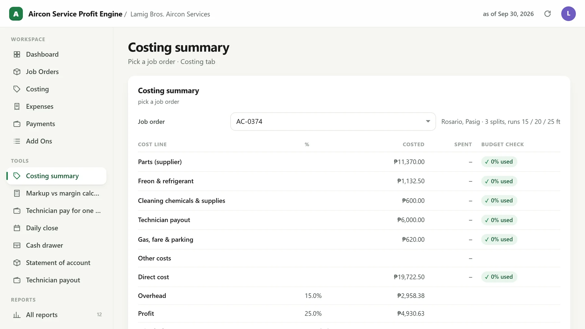Image resolution: width=585 pixels, height=329 pixels.
Task: Click the Job Orders box icon
Action: 17,72
